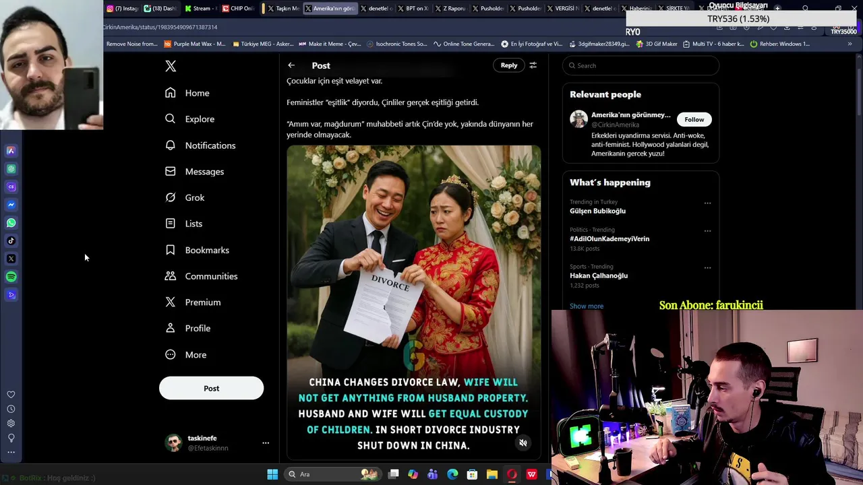Switch to the CHIP Online tab

pyautogui.click(x=237, y=9)
